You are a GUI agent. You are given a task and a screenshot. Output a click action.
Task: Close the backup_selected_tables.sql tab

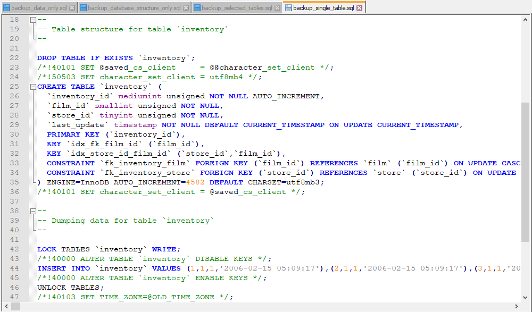click(x=278, y=8)
